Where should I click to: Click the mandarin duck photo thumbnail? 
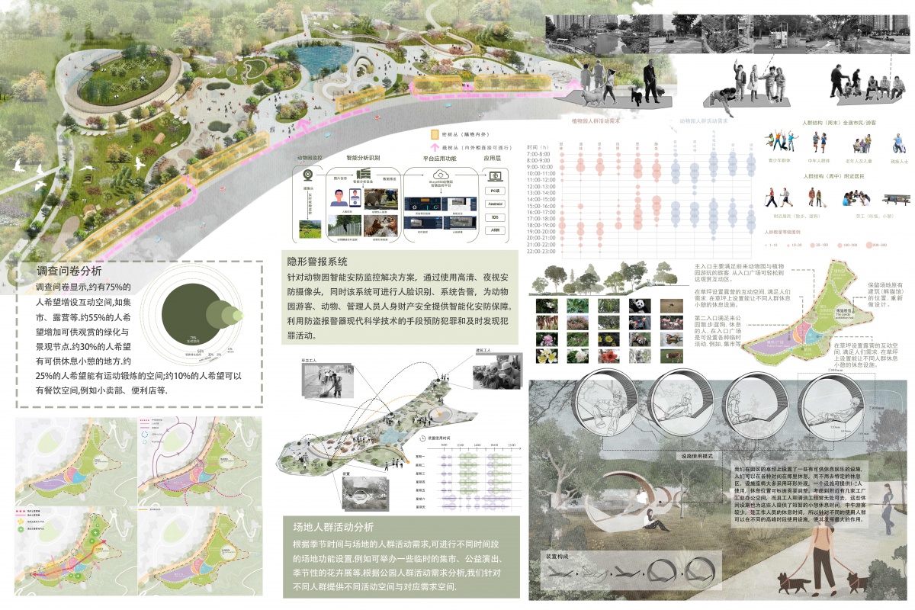(x=672, y=339)
